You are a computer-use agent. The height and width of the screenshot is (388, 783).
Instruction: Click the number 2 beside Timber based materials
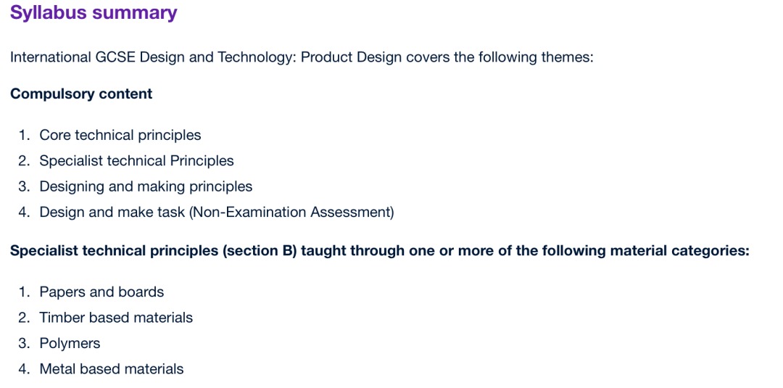[x=23, y=318]
